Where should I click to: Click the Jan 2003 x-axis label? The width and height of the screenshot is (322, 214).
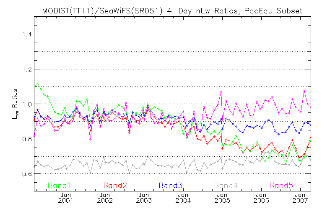point(144,198)
